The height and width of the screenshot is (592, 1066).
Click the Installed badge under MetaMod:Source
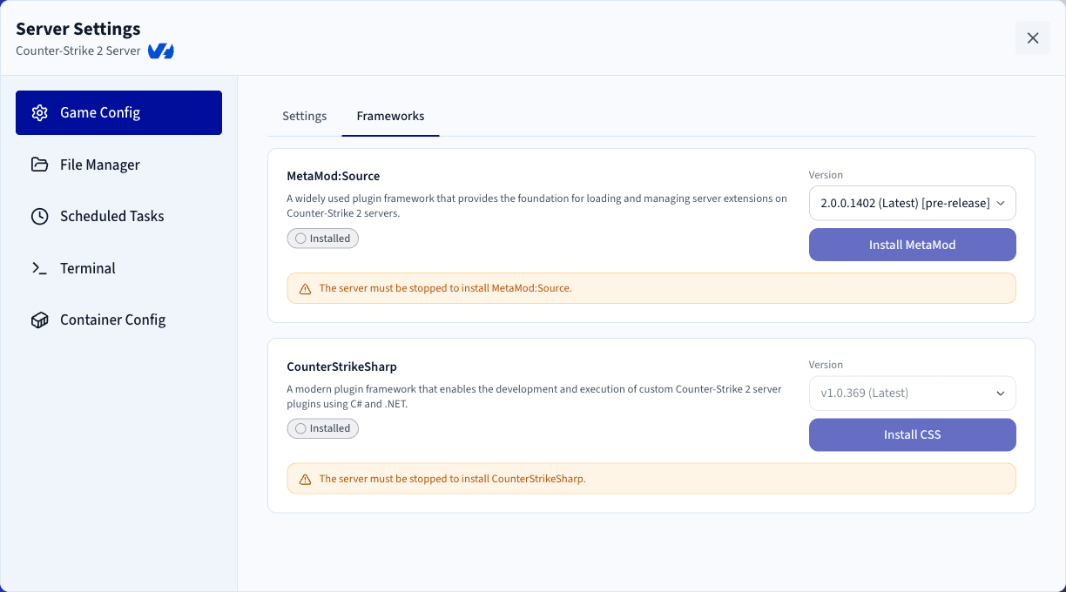click(x=322, y=239)
